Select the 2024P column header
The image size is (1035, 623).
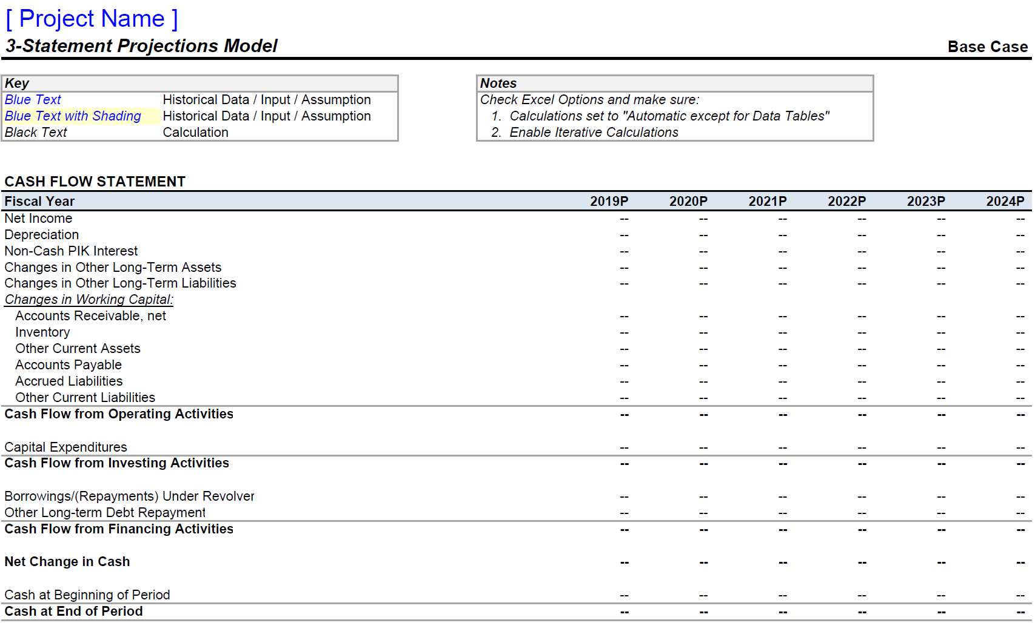(1005, 202)
